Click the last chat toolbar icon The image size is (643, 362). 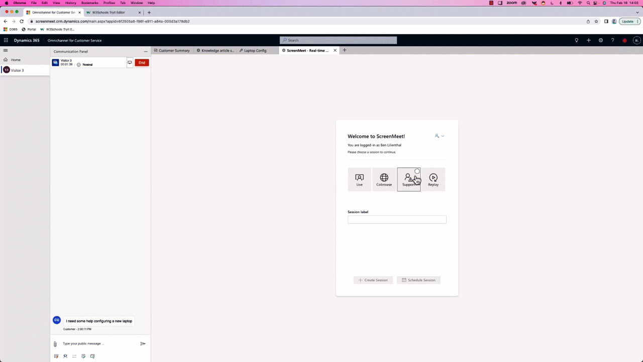[x=92, y=356]
